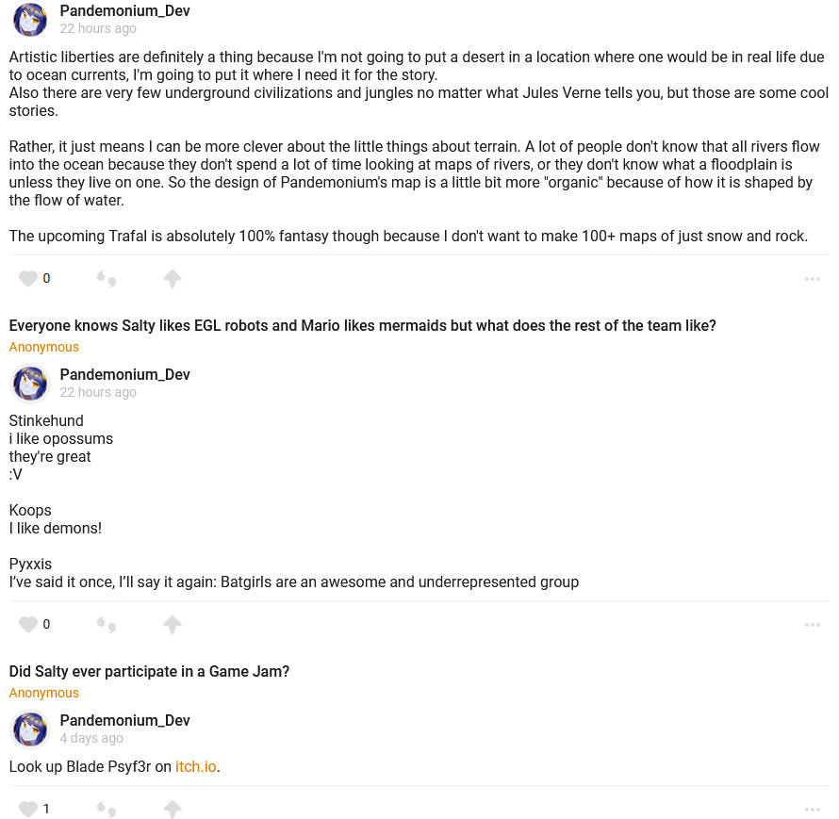Open Pandemonium_Dev profile from Game Jam answer
Viewport: 839px width, 819px height.
click(x=124, y=720)
